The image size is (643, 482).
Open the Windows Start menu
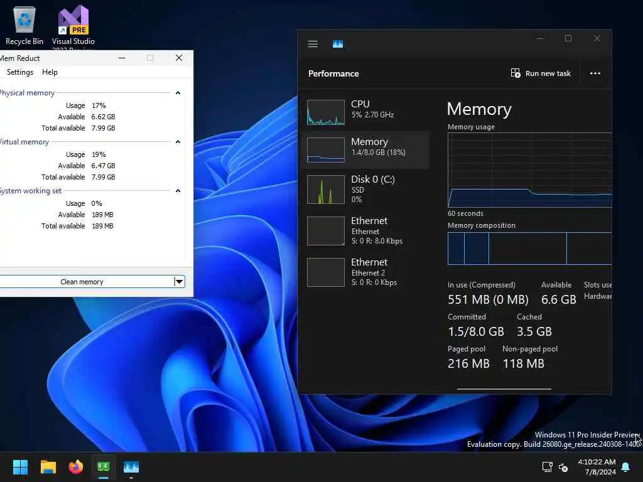[20, 467]
